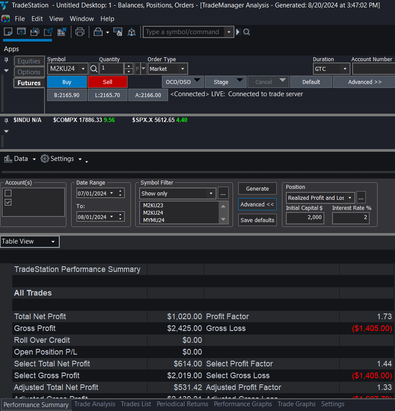Open the Data menu dropdown arrow

[x=34, y=159]
